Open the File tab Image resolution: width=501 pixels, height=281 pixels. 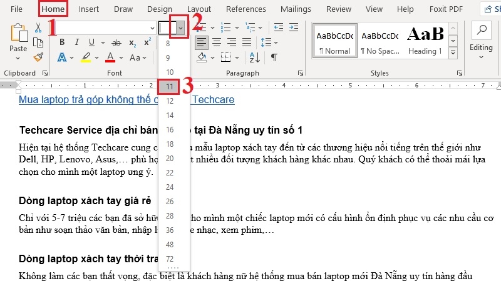pyautogui.click(x=16, y=9)
